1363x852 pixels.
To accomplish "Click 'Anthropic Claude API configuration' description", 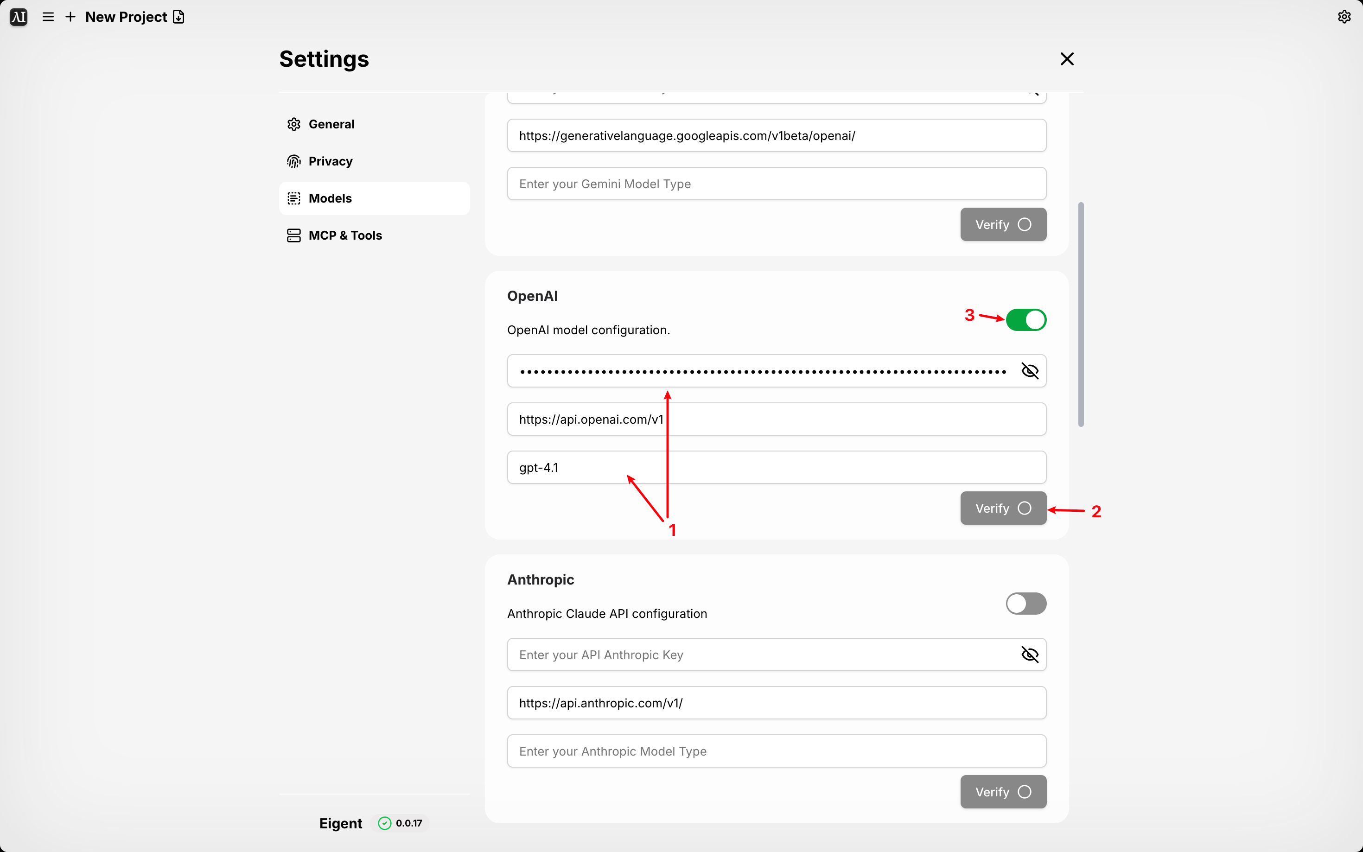I will [607, 614].
